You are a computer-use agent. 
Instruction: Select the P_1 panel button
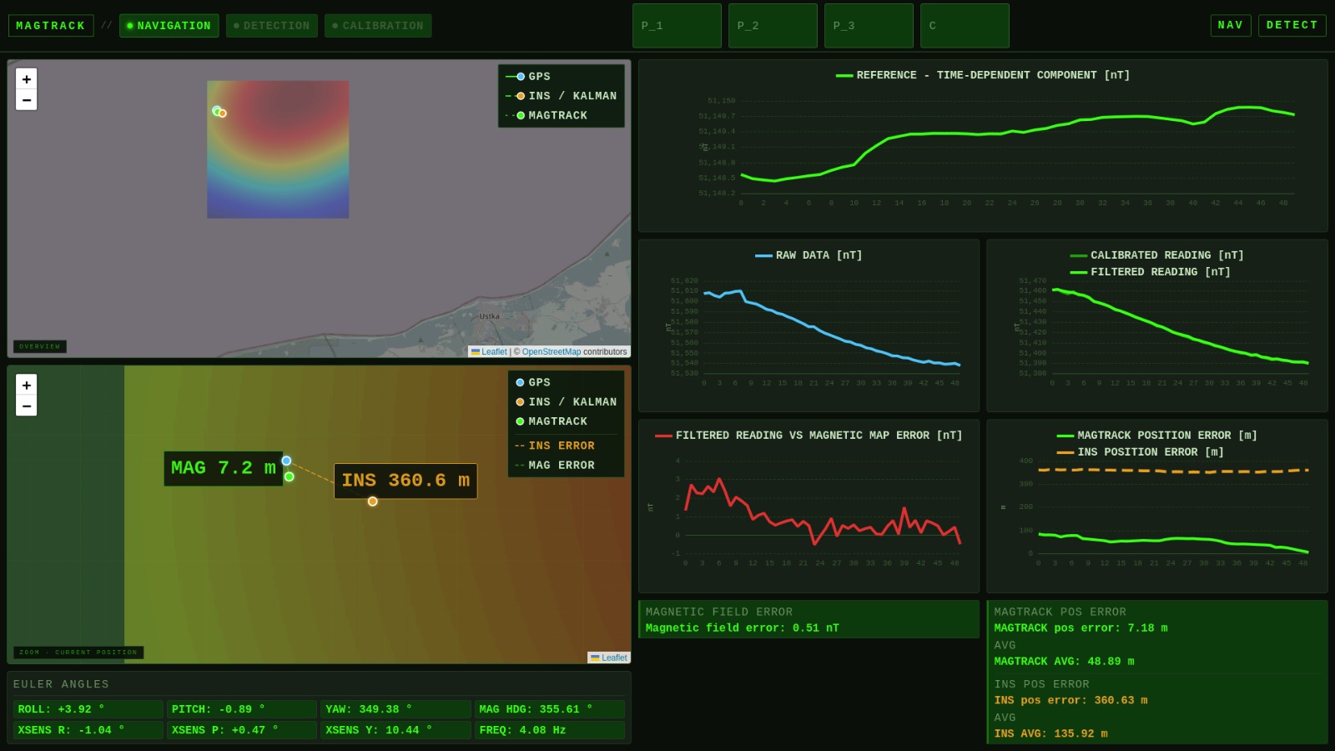[677, 26]
